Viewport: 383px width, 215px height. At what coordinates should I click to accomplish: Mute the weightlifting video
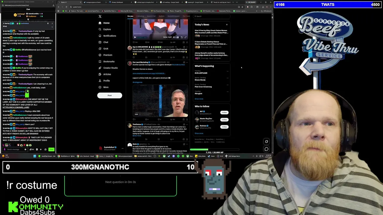[x=174, y=37]
